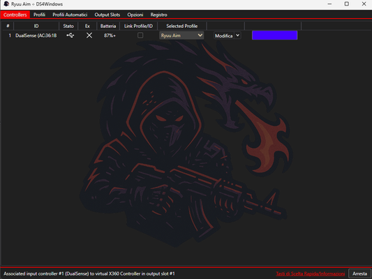
Task: Click the Ryuu Aim app icon in title bar
Action: pyautogui.click(x=6, y=4)
